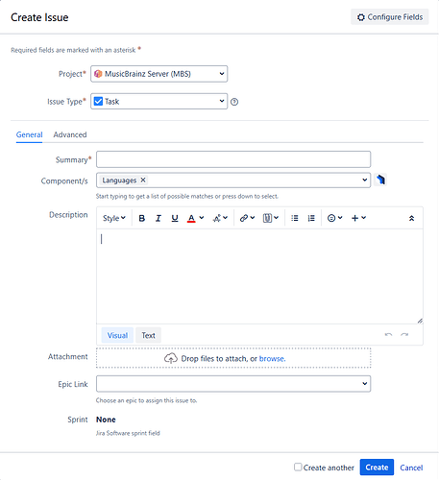The image size is (439, 480).
Task: Click the browse link for attachments
Action: tap(272, 359)
